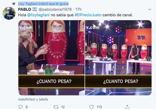Like the tweet with the heart icon

(91, 107)
